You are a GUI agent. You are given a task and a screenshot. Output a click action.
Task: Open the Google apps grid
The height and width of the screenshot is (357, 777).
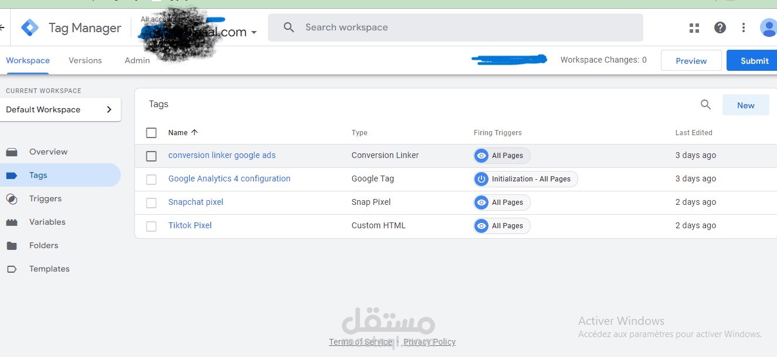click(694, 28)
